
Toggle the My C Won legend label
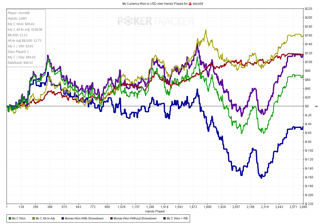pyautogui.click(x=19, y=218)
